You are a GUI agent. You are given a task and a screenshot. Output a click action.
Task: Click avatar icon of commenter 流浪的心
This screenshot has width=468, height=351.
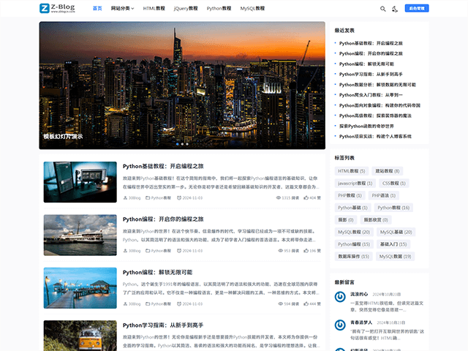(x=340, y=297)
